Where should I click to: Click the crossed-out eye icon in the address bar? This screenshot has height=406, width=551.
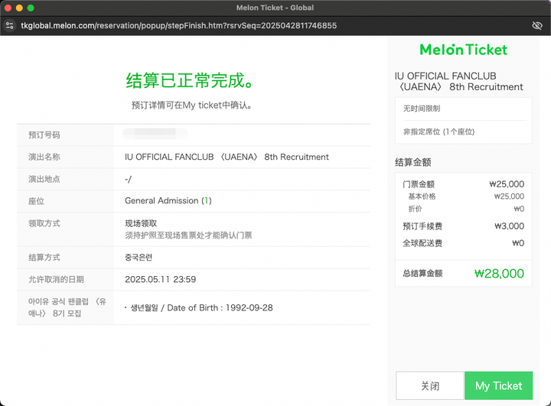[x=537, y=26]
